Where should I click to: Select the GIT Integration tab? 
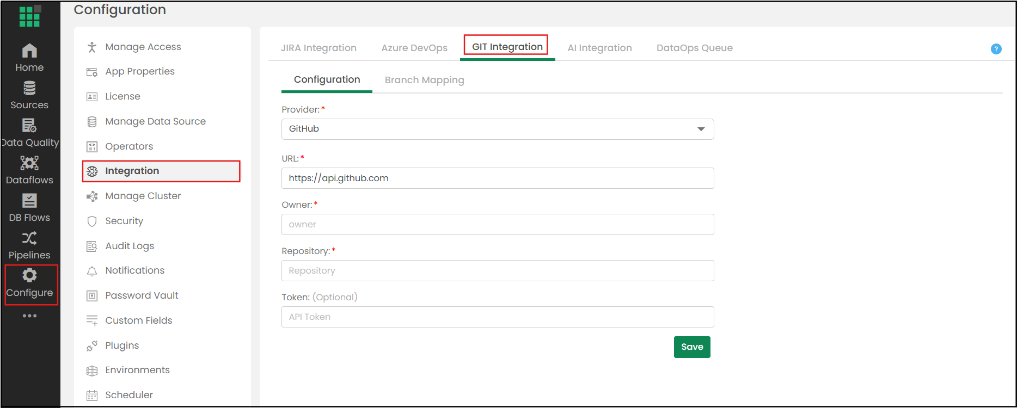tap(507, 47)
